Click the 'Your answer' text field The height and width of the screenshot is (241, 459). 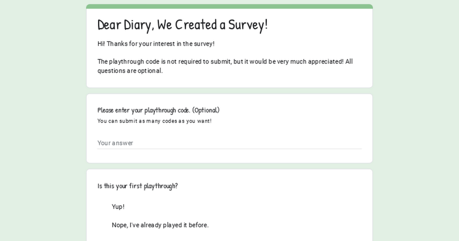coord(229,143)
